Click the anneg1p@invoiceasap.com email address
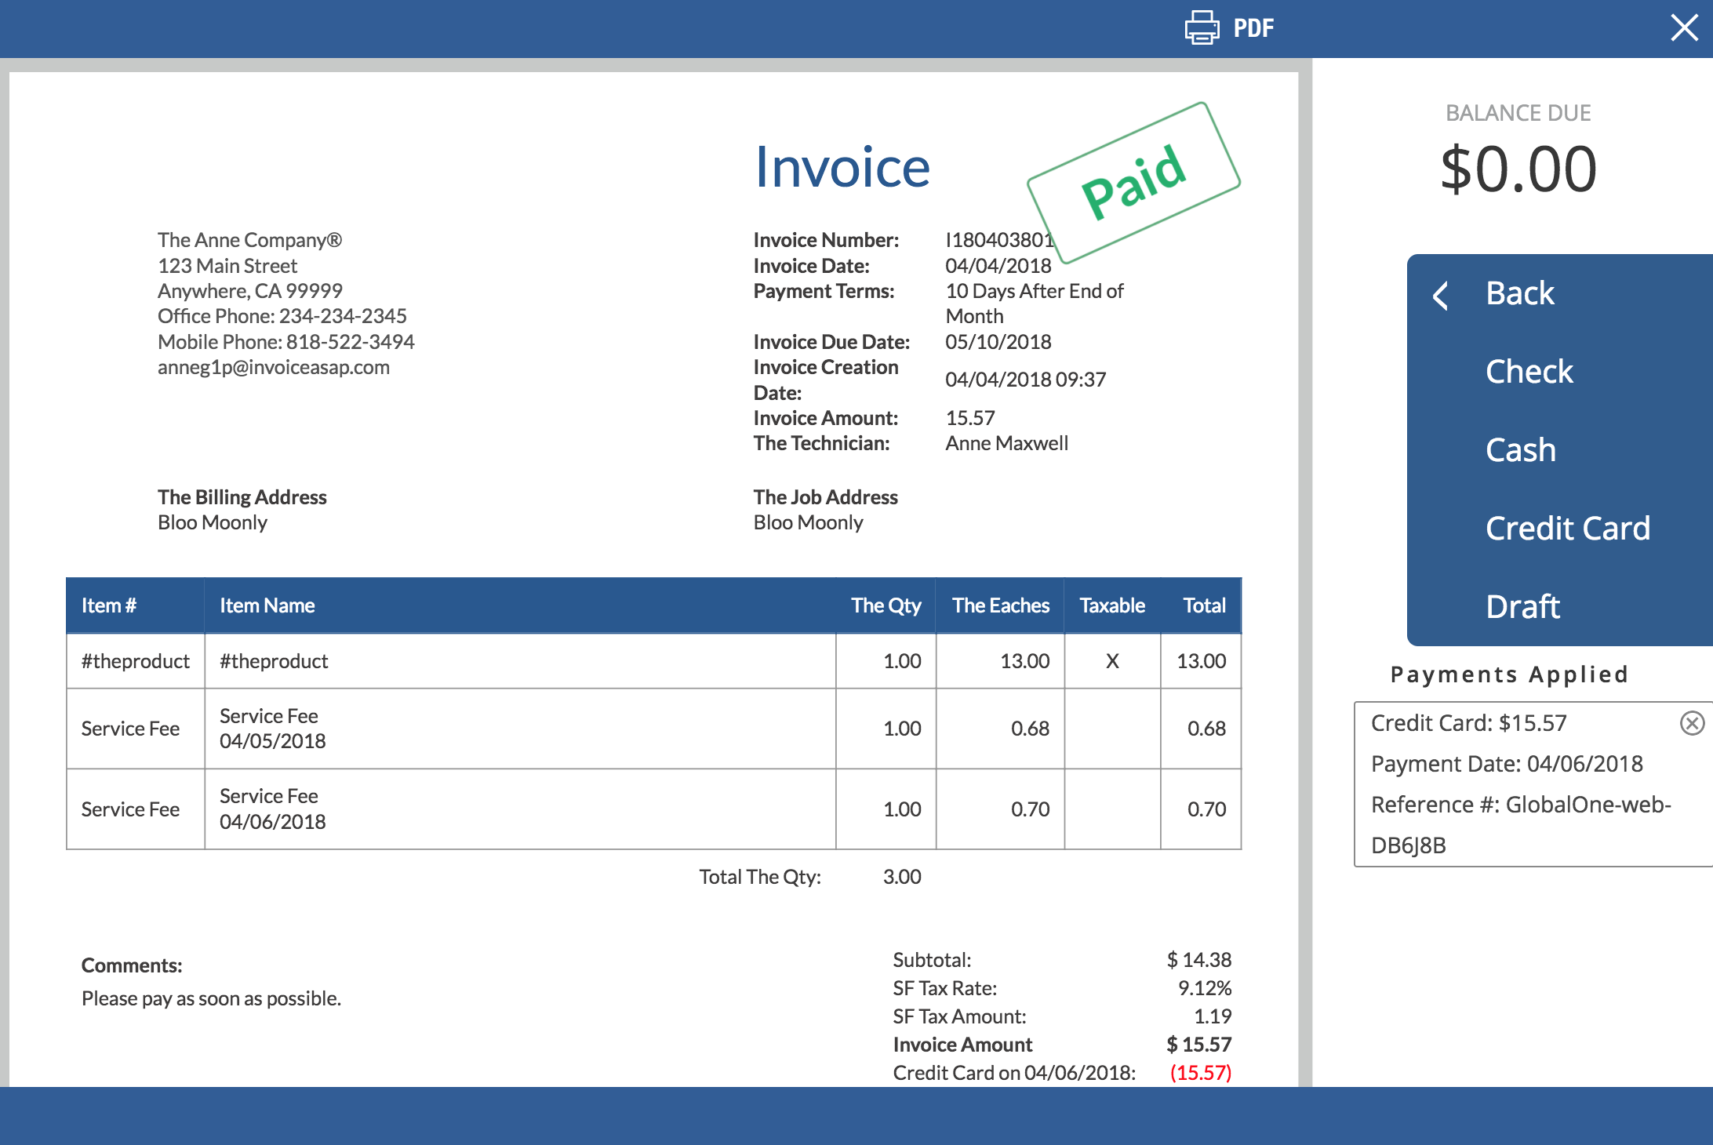This screenshot has width=1713, height=1145. pyautogui.click(x=274, y=366)
